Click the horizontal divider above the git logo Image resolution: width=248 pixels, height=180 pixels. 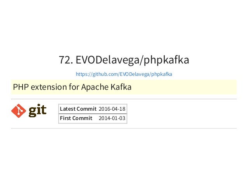point(124,99)
